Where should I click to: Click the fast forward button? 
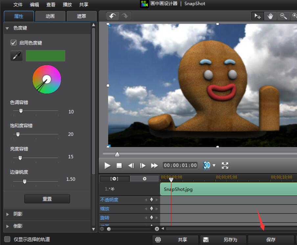pyautogui.click(x=154, y=166)
